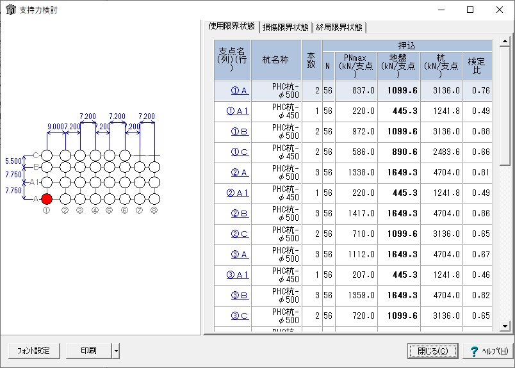Maximize the 支持力検討 window
This screenshot has width=515, height=368.
point(470,10)
